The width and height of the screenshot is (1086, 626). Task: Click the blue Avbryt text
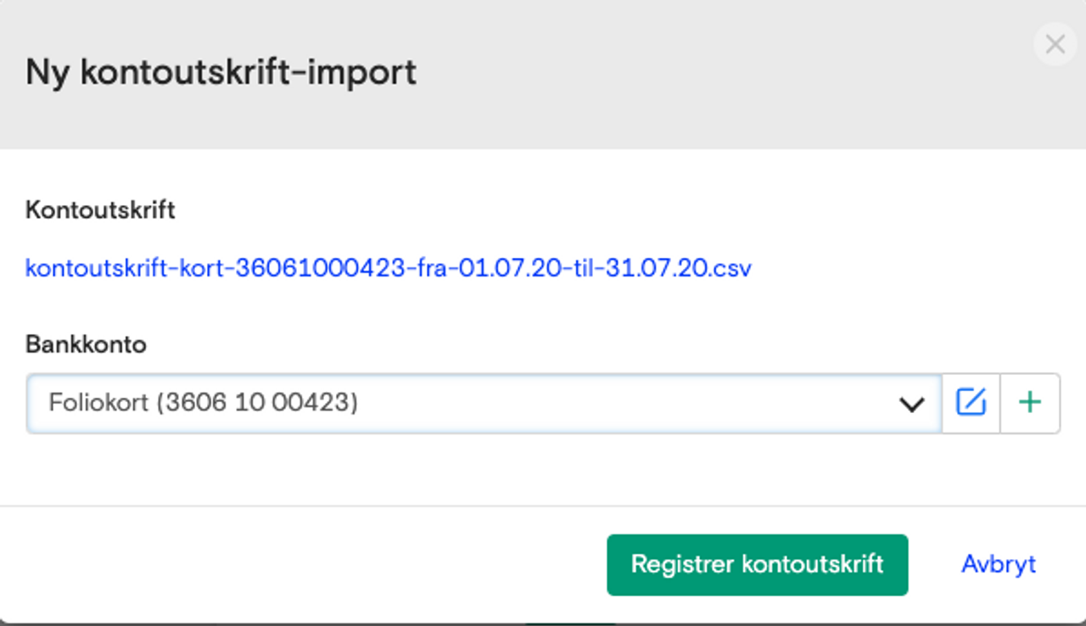pos(999,565)
